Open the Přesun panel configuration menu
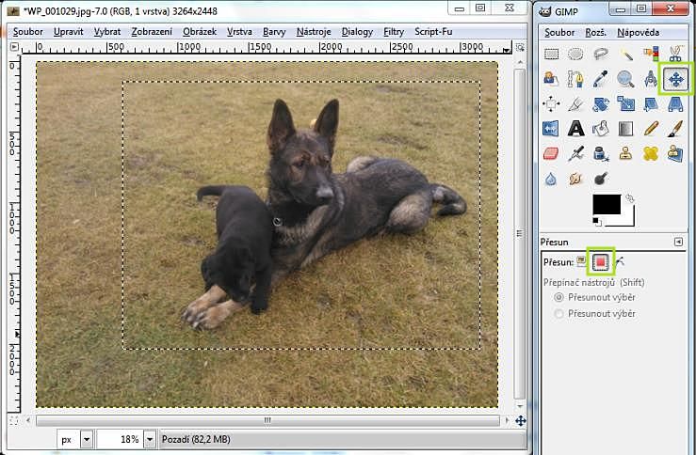696x455 pixels. 678,242
